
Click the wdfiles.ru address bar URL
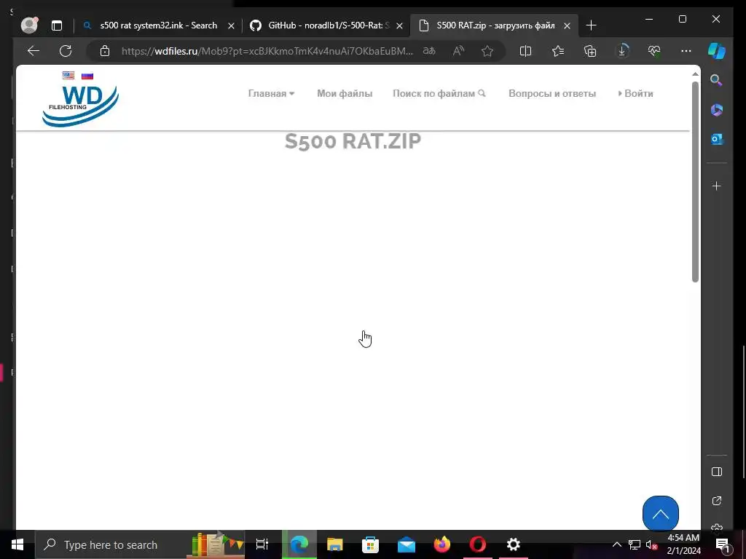[267, 51]
